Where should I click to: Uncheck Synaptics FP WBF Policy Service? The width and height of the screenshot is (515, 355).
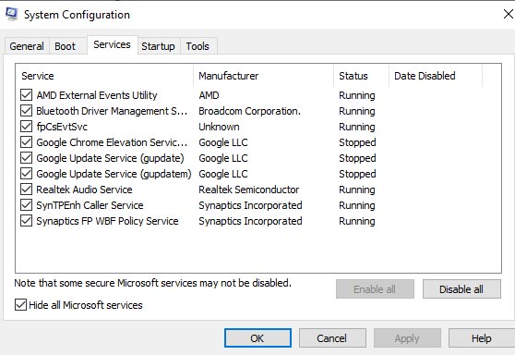(x=26, y=221)
